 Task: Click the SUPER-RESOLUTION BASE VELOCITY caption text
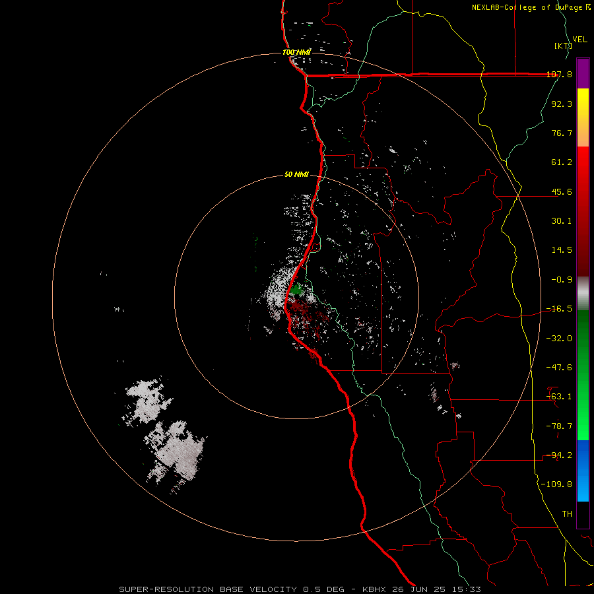click(x=209, y=589)
